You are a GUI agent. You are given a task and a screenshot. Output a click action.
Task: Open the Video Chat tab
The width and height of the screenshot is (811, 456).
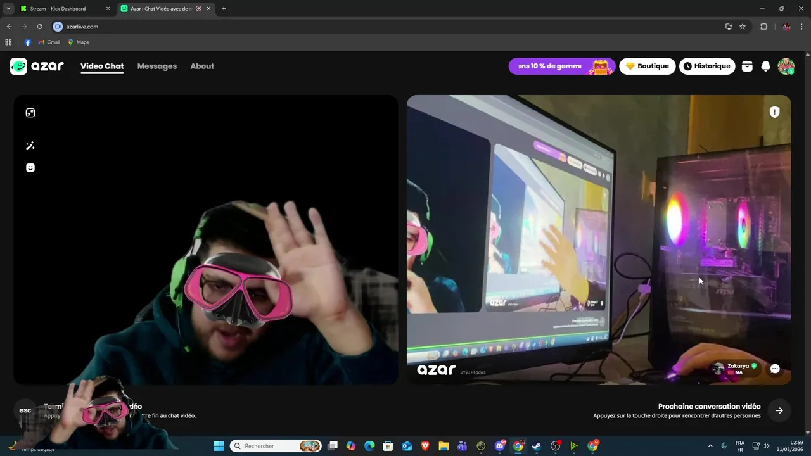[x=102, y=66]
